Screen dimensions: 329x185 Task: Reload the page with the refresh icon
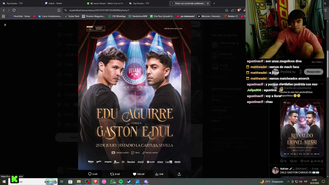[x=14, y=10]
